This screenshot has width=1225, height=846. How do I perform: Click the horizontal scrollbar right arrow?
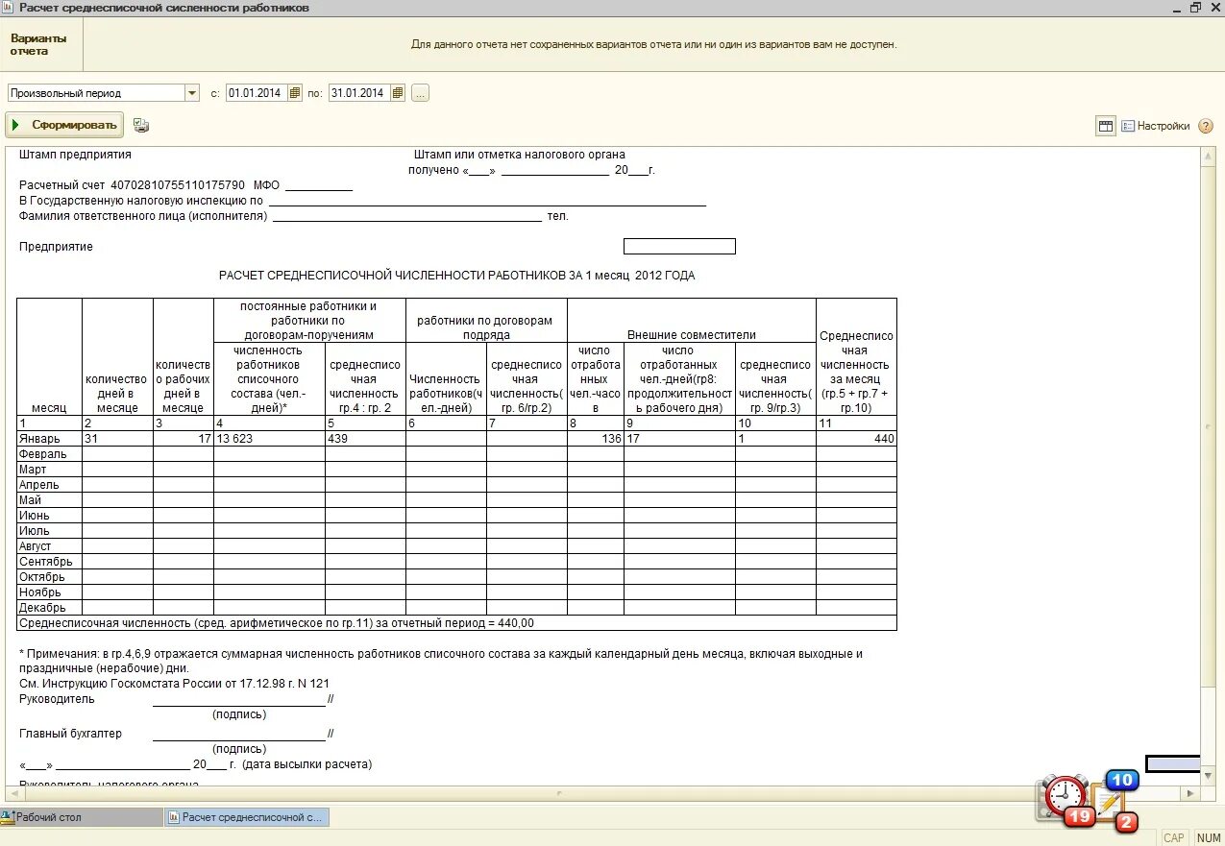1192,794
